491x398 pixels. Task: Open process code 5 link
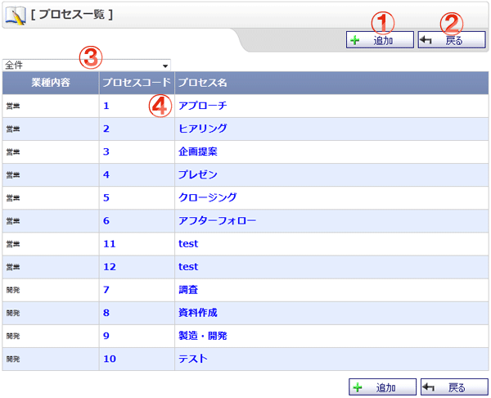click(106, 198)
